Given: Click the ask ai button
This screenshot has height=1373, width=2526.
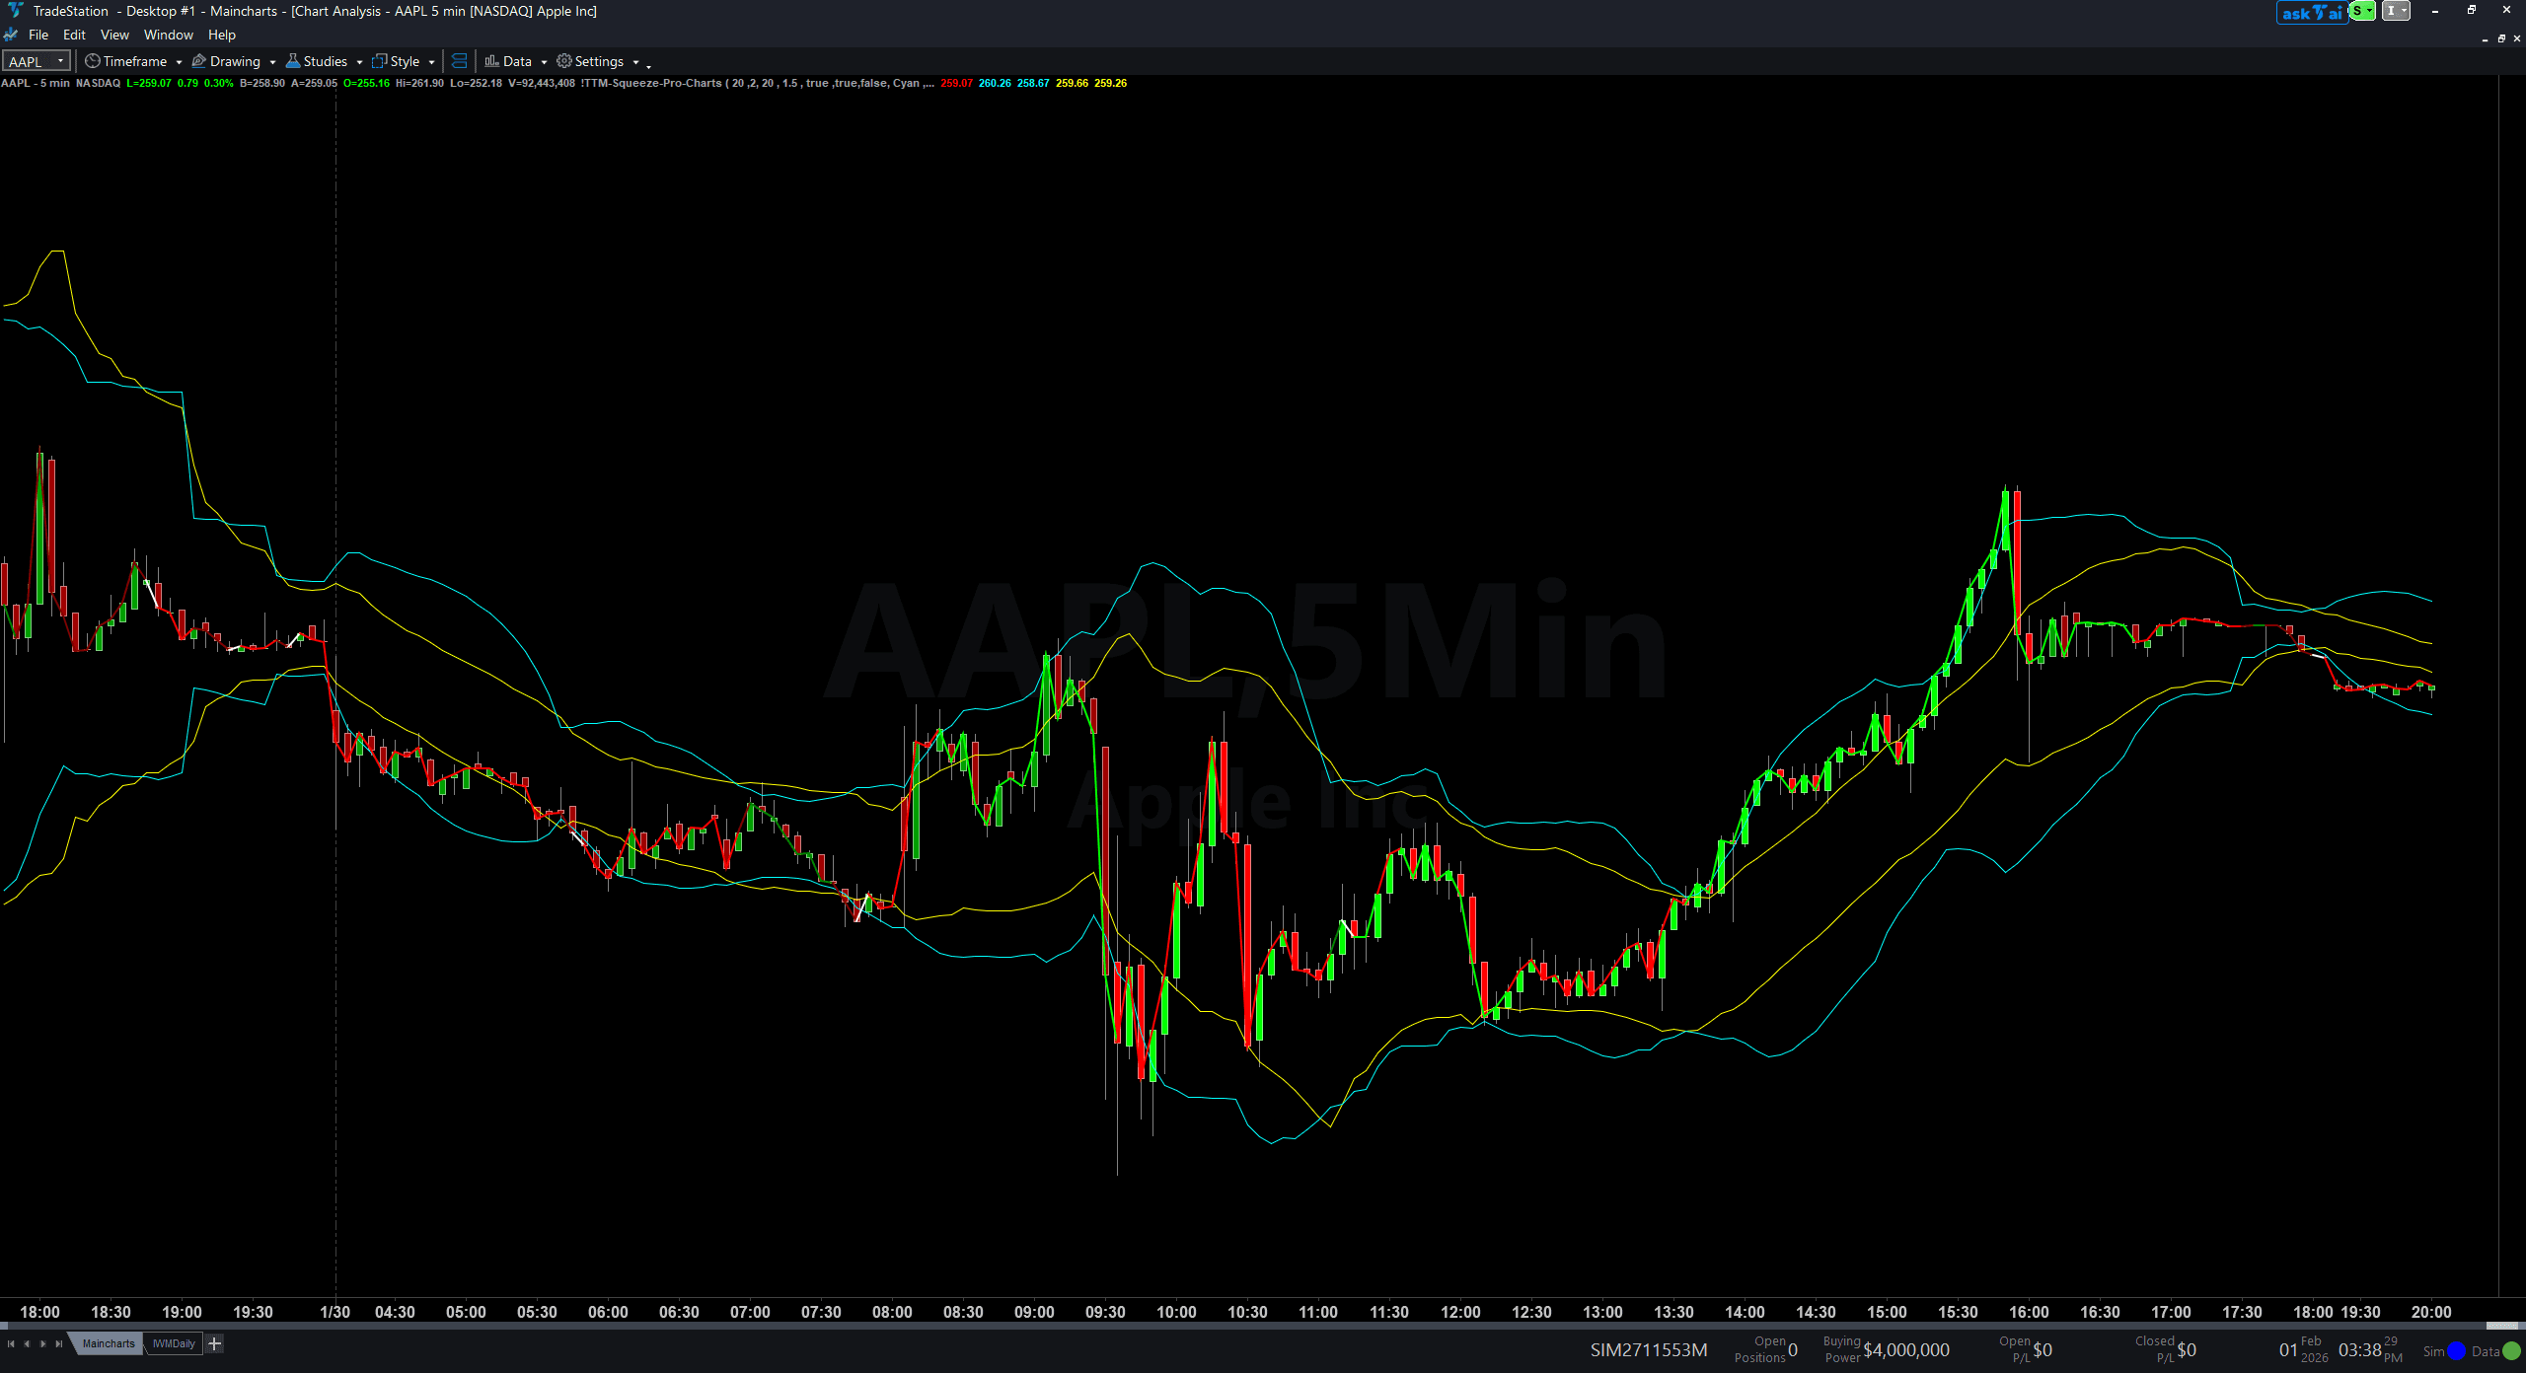Looking at the screenshot, I should click(2311, 11).
